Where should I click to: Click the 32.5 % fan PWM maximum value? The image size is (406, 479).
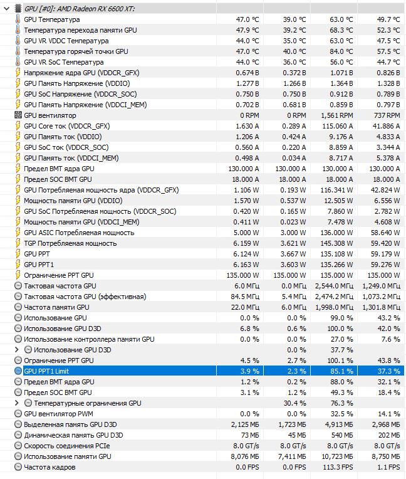click(x=341, y=414)
